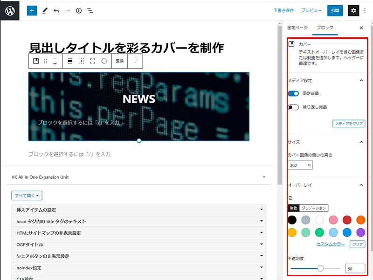Choose the red overlay color swatch
This screenshot has height=280, width=373.
coord(347,220)
